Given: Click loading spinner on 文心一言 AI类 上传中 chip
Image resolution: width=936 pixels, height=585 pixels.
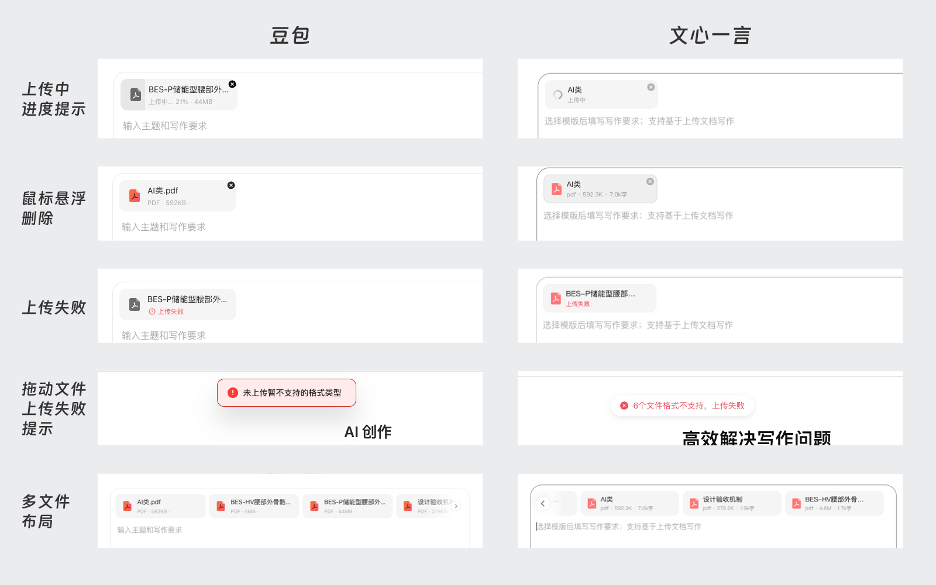Looking at the screenshot, I should 558,95.
